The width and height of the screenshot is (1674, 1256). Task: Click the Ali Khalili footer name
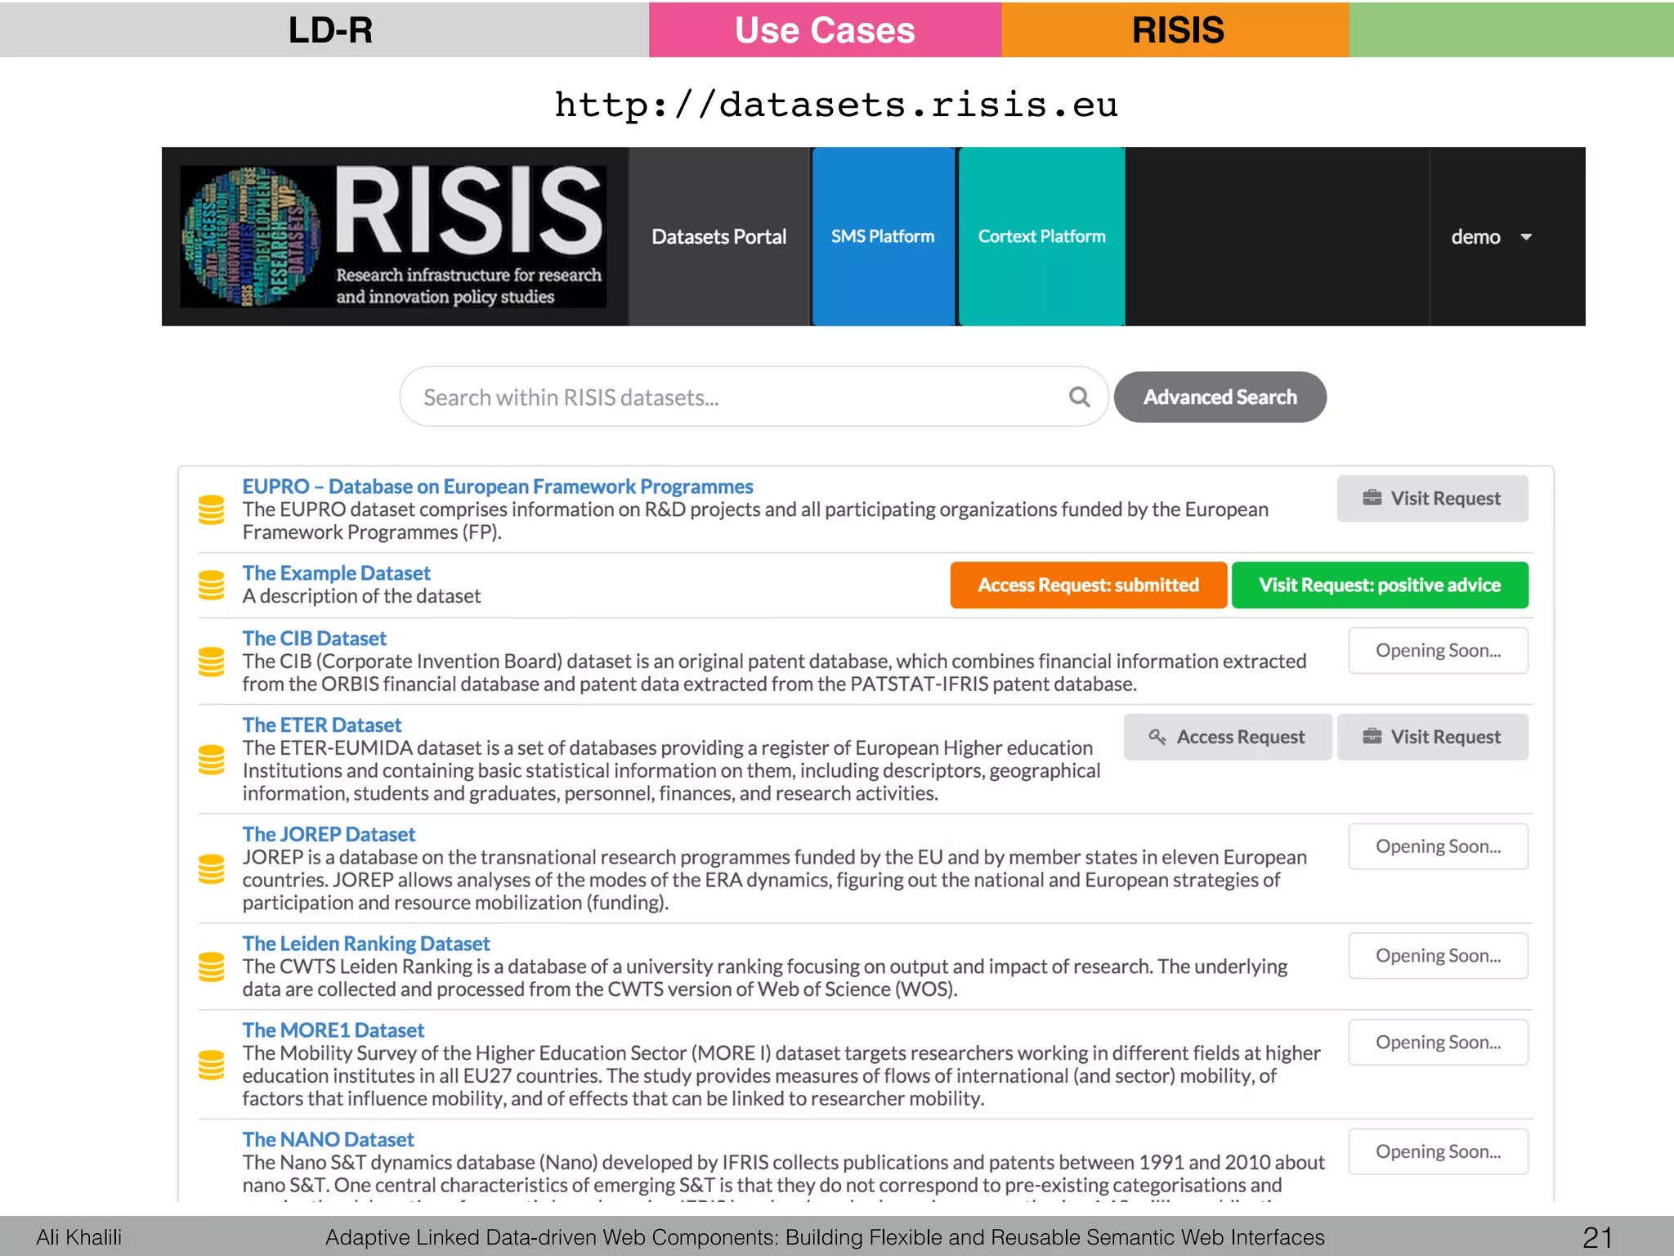point(78,1237)
